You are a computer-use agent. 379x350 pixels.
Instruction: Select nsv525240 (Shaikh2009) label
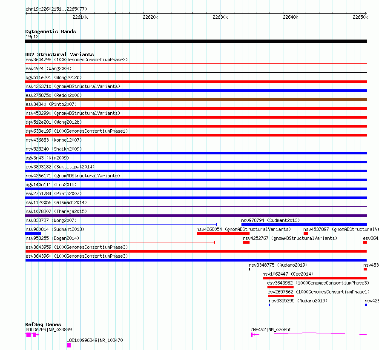[54, 149]
